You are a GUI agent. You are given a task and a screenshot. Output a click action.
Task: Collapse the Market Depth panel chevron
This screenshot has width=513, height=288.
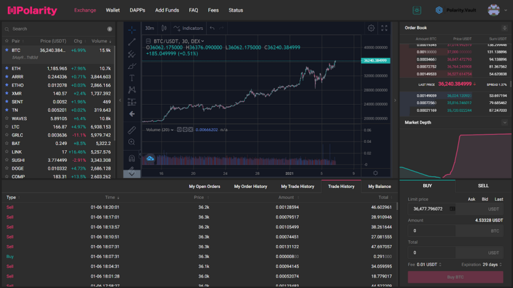click(505, 122)
